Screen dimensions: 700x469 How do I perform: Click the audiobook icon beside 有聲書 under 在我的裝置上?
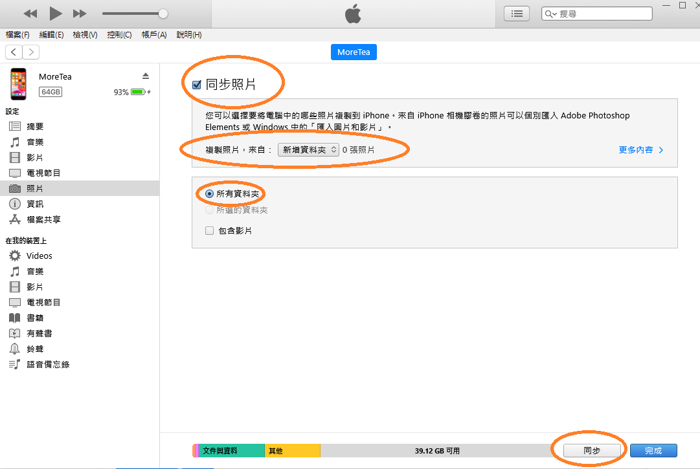coord(15,333)
